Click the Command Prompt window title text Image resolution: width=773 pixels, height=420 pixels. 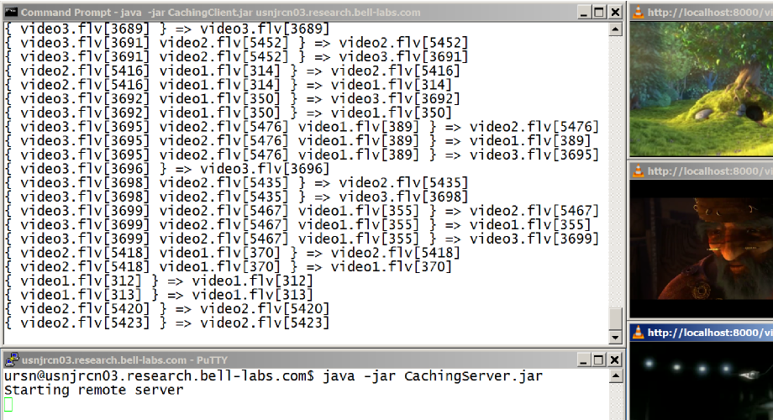point(220,13)
